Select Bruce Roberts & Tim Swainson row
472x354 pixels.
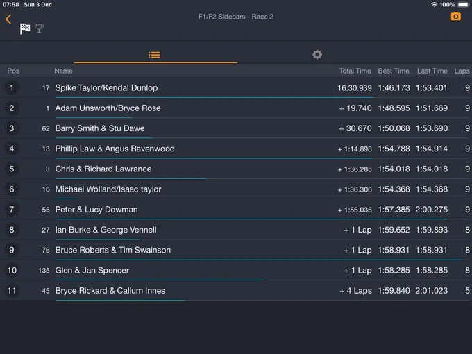tap(236, 250)
